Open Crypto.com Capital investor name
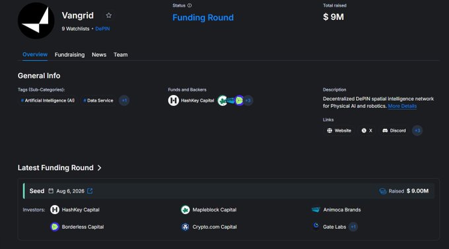This screenshot has height=249, width=449. coord(215,227)
